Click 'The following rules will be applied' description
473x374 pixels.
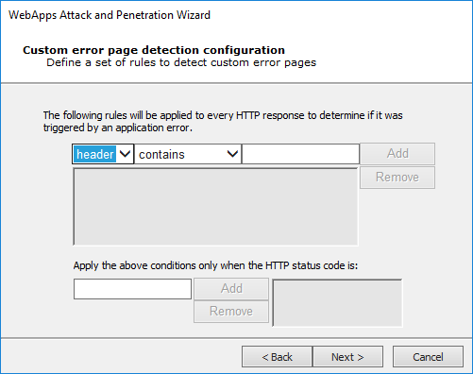(x=223, y=122)
